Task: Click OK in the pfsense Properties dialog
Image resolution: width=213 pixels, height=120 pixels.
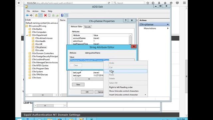Action: click(87, 92)
